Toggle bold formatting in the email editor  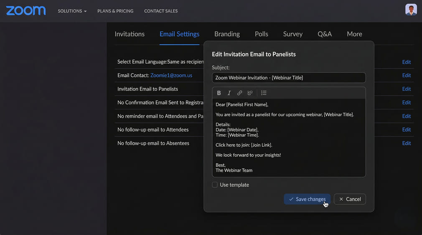(x=219, y=93)
